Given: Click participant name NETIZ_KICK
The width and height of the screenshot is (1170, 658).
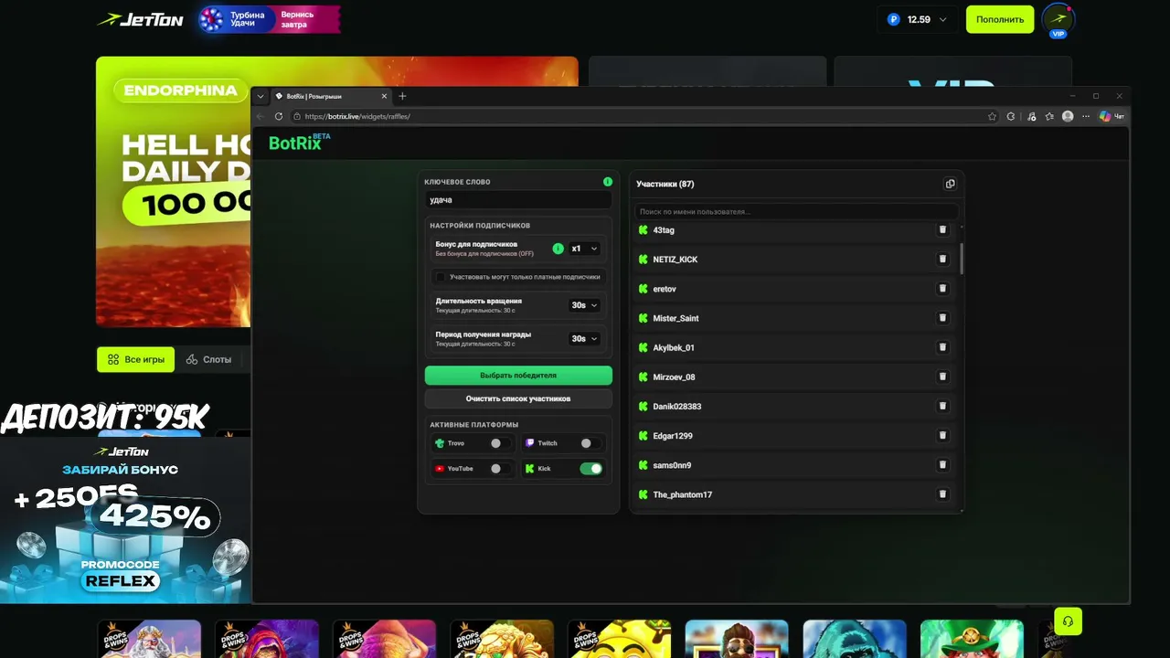Looking at the screenshot, I should (675, 260).
